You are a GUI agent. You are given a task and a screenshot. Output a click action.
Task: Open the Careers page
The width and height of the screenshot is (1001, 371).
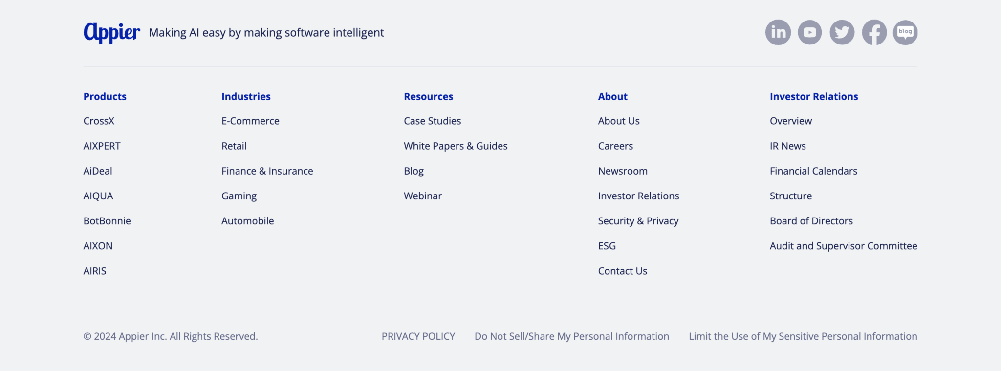pos(615,146)
